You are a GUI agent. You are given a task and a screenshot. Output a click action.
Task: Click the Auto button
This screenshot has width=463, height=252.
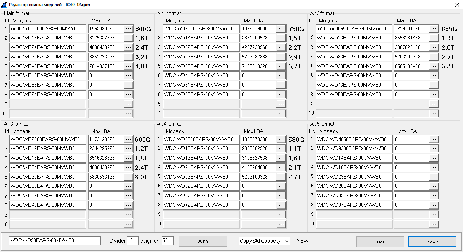pyautogui.click(x=203, y=241)
